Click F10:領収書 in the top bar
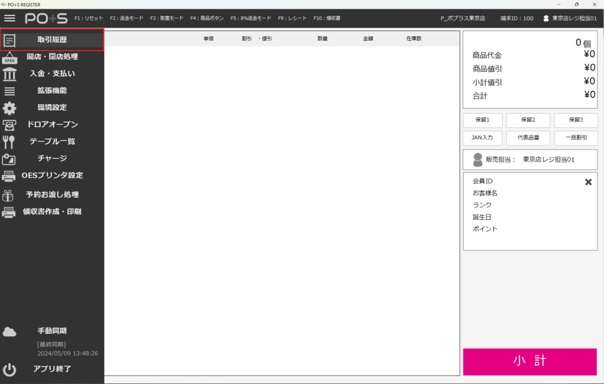Viewport: 604px width, 384px height. pyautogui.click(x=327, y=18)
